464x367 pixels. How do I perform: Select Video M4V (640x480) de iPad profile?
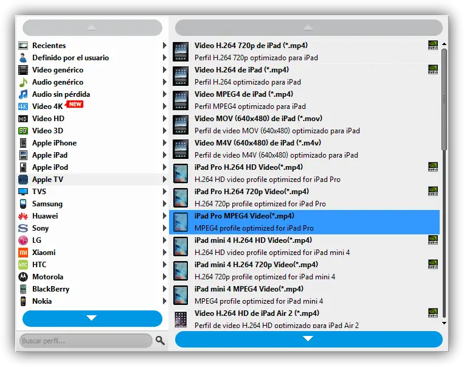(304, 149)
